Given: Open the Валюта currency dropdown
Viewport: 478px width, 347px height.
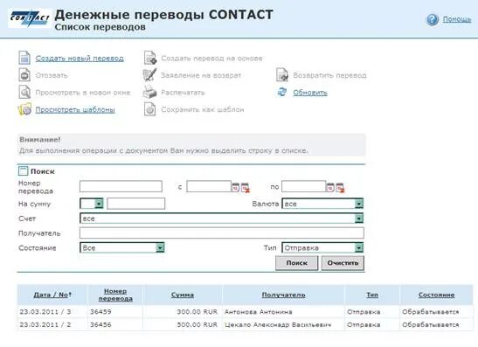Looking at the screenshot, I should (322, 204).
